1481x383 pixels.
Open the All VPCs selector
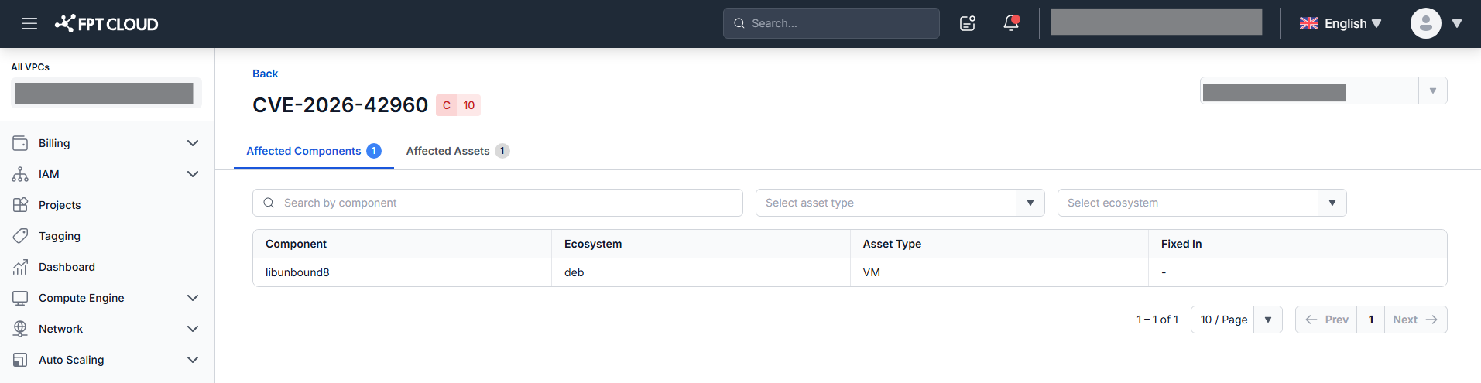pos(105,93)
